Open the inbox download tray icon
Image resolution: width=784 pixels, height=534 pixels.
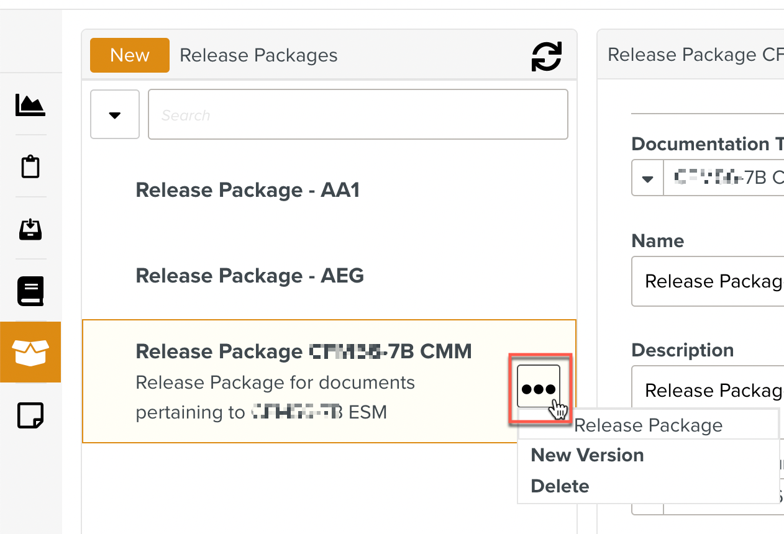(30, 229)
